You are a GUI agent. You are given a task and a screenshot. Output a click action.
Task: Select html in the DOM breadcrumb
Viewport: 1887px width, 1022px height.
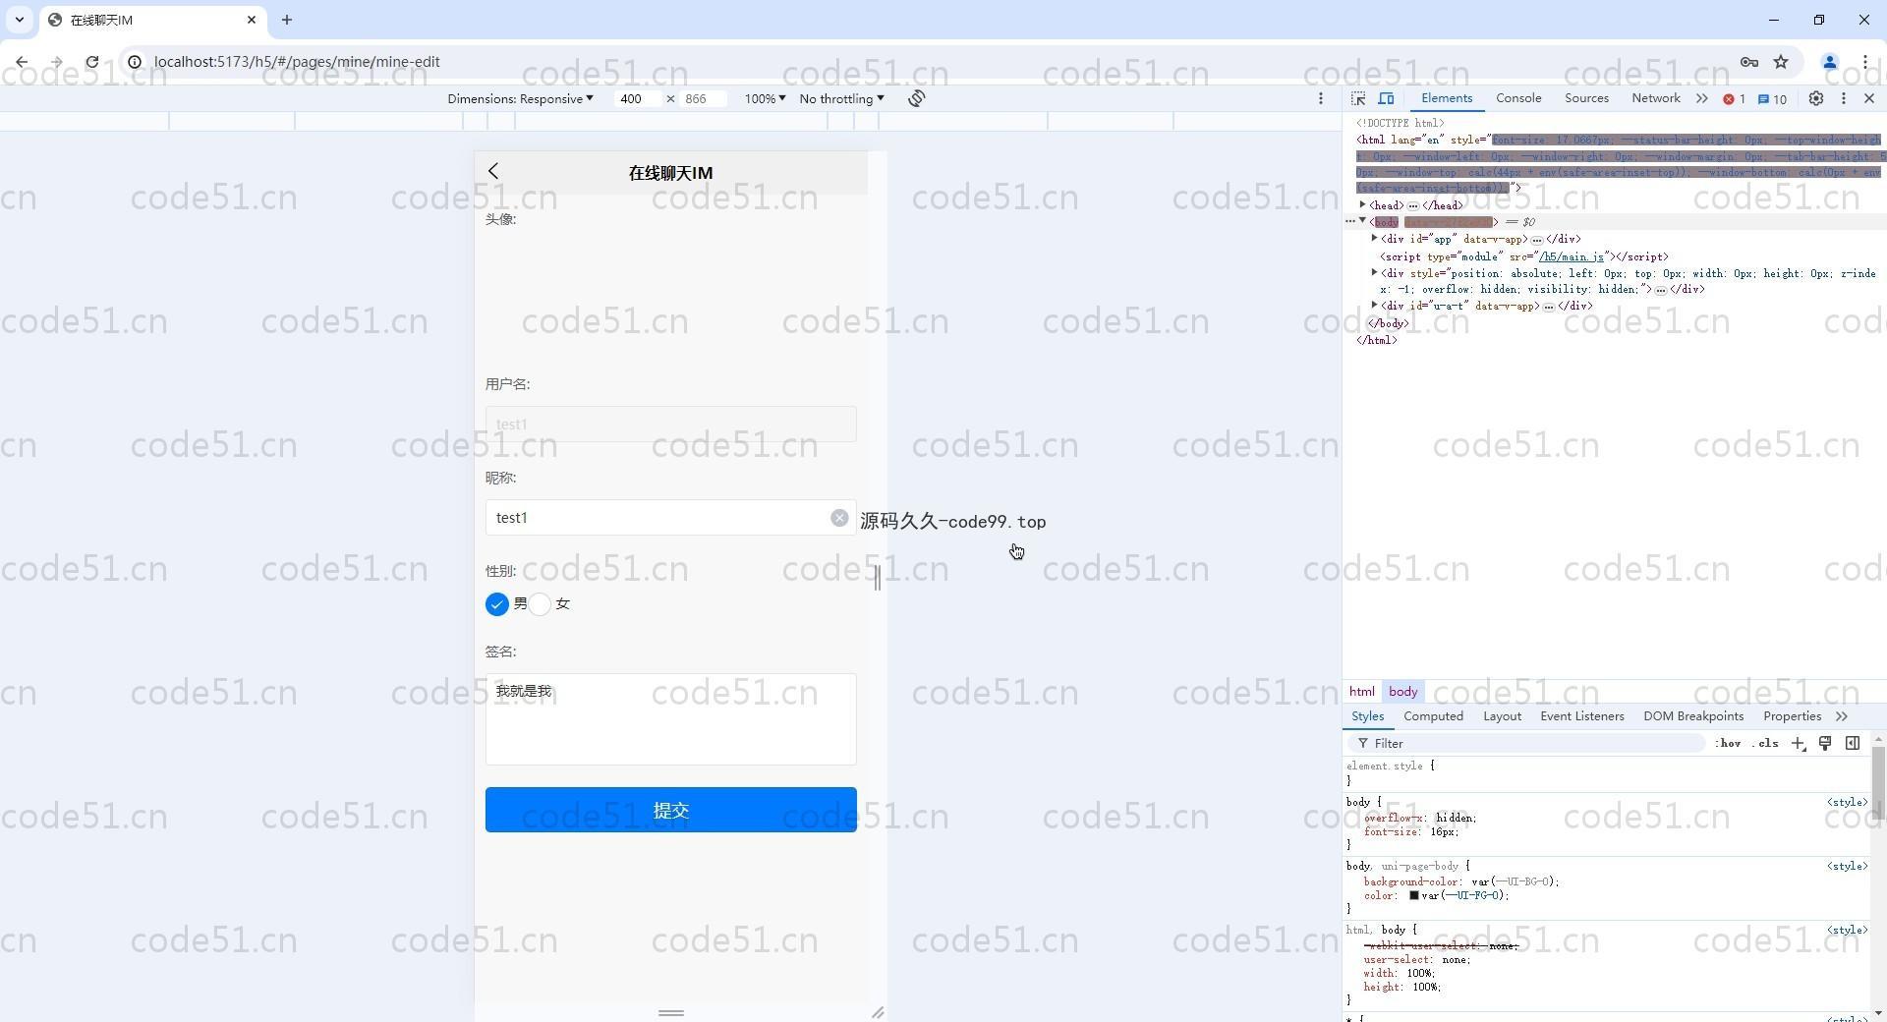pos(1361,692)
